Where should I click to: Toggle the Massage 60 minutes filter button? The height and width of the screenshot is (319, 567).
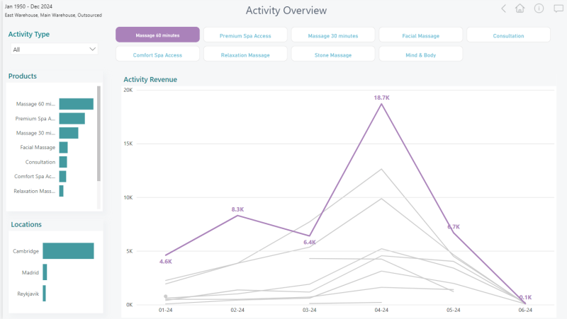[157, 35]
